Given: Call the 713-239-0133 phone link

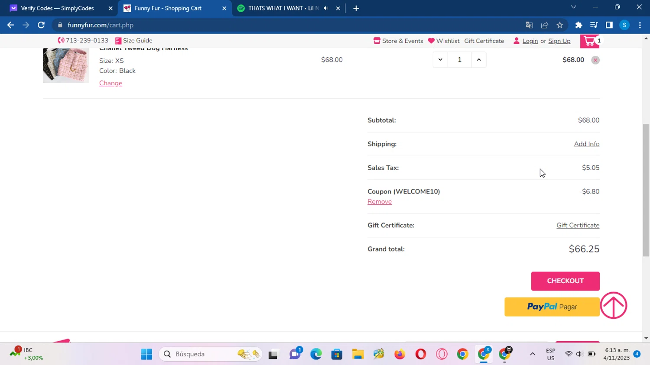Looking at the screenshot, I should tap(83, 41).
